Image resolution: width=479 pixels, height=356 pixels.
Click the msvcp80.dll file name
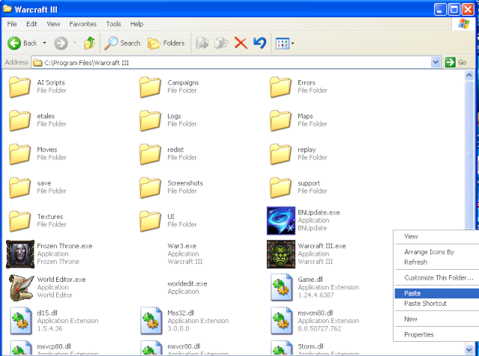tap(54, 346)
